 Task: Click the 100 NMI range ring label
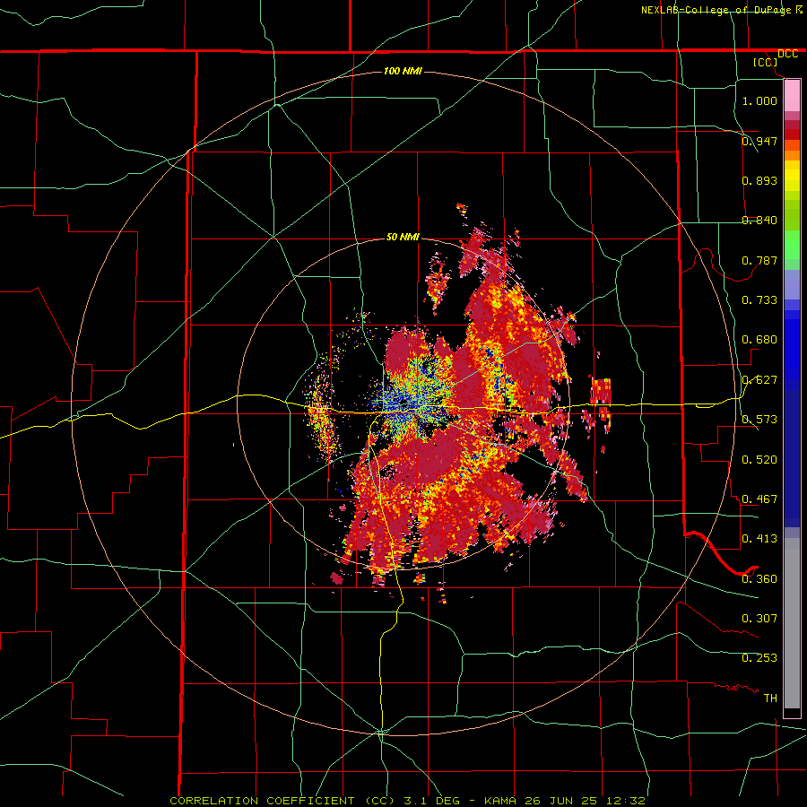(403, 71)
